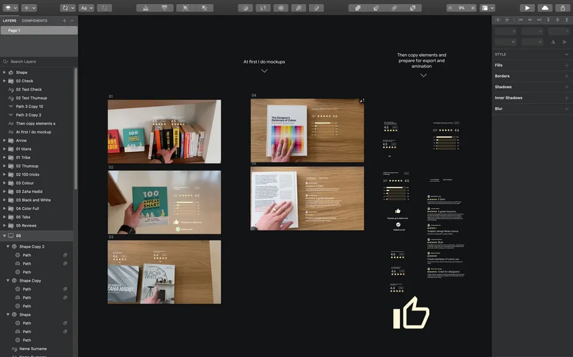
Task: Zoom out with the minus button
Action: [450, 8]
